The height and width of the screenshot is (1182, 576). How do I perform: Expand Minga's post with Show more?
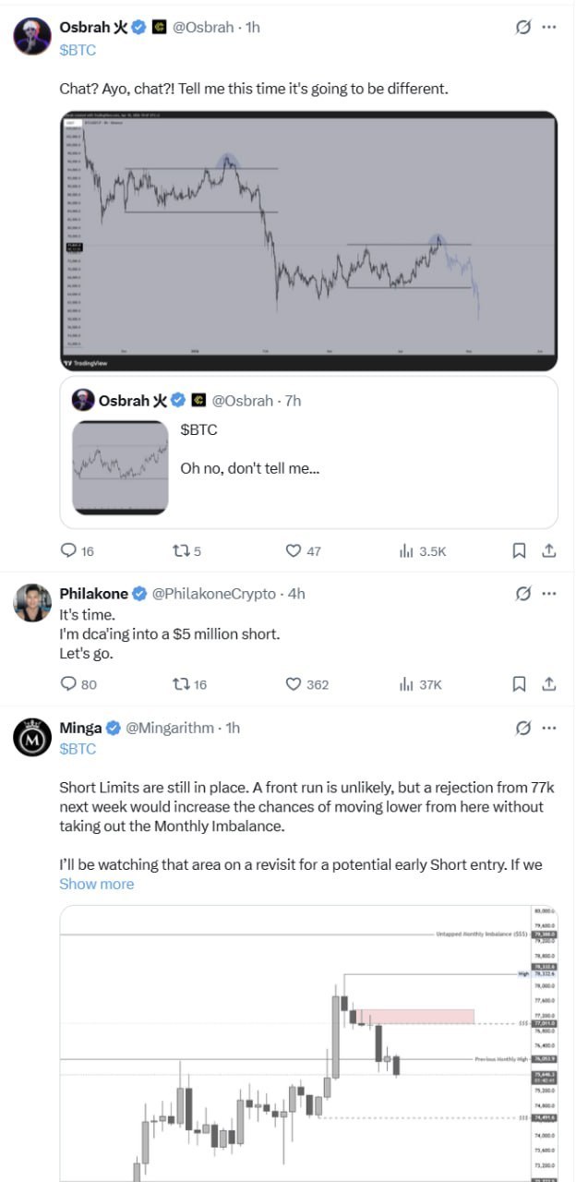(x=96, y=884)
